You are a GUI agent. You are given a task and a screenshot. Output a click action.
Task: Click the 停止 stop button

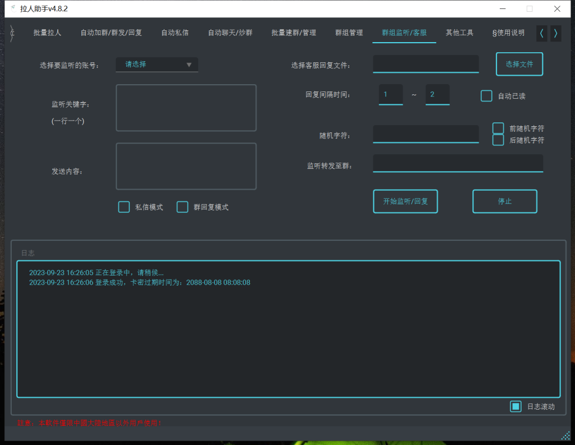point(504,201)
